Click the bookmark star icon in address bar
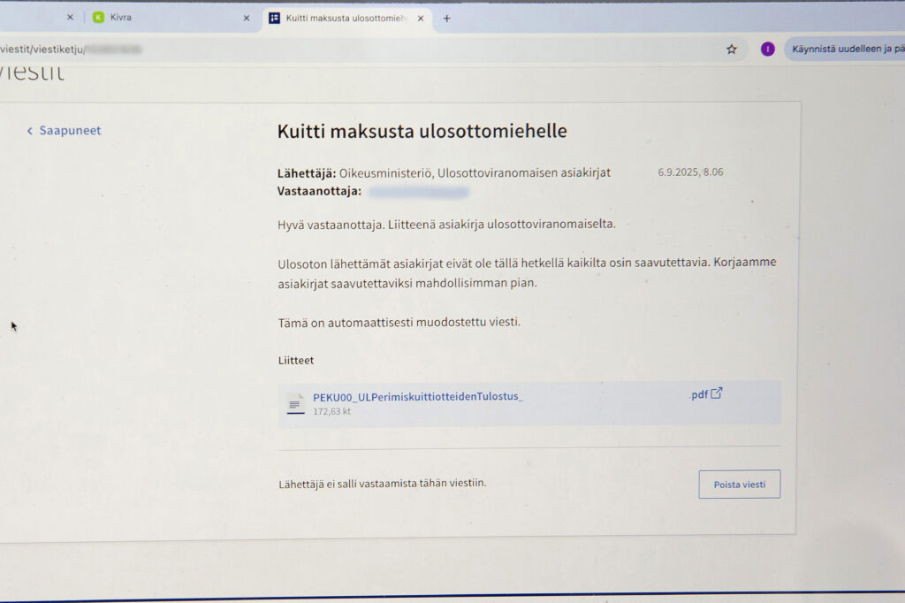The width and height of the screenshot is (905, 603). pos(731,50)
